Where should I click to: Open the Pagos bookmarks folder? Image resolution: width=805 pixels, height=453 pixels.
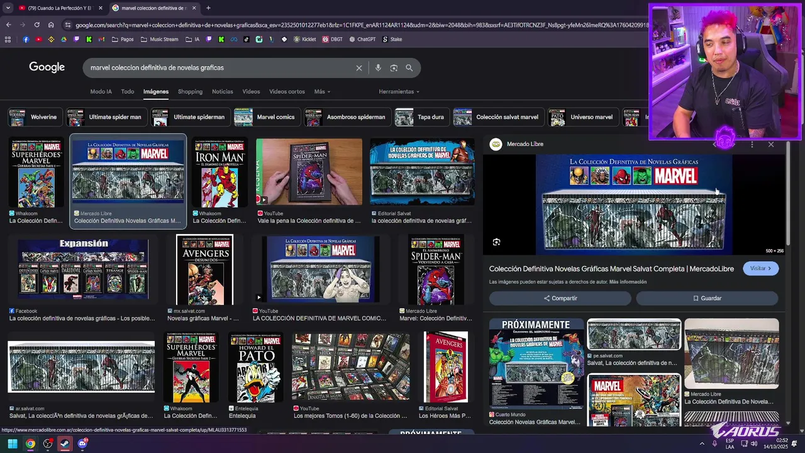pyautogui.click(x=123, y=39)
